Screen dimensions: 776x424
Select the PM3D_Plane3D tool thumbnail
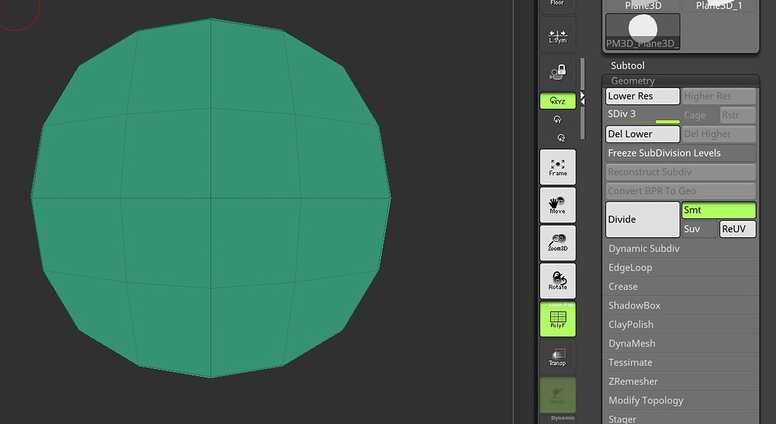point(643,32)
